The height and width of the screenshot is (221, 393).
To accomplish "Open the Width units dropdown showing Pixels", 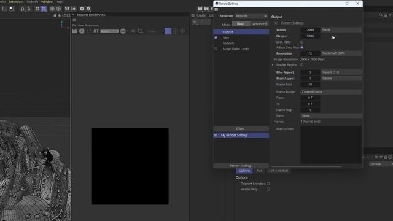I will pyautogui.click(x=341, y=30).
